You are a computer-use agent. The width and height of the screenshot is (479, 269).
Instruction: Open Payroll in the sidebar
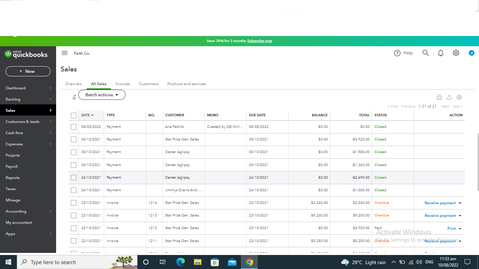tap(12, 166)
